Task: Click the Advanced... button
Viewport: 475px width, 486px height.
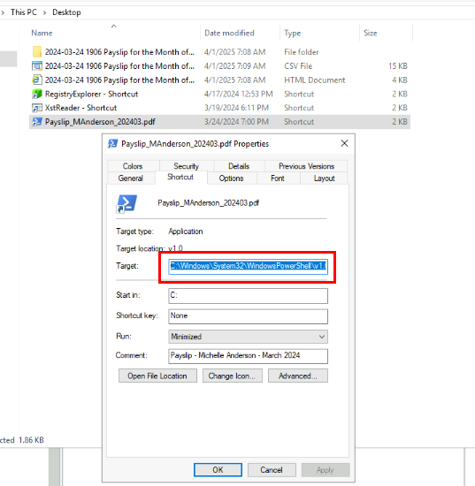Action: 298,376
